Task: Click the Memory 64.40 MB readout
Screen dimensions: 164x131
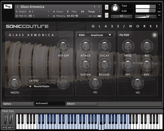Action: [x=72, y=16]
